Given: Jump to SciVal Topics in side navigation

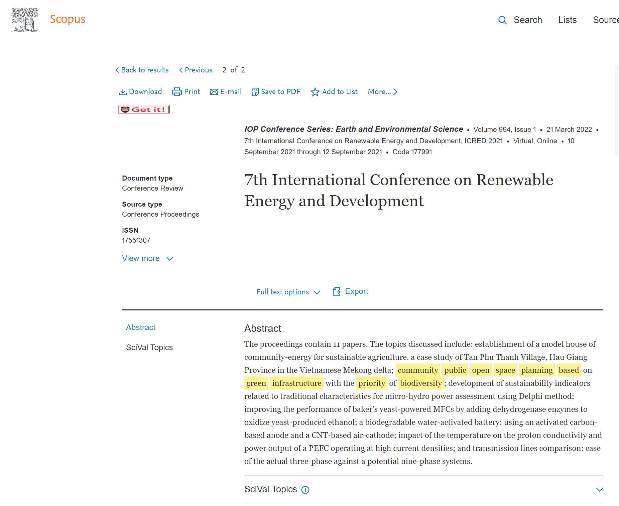Looking at the screenshot, I should pos(149,347).
